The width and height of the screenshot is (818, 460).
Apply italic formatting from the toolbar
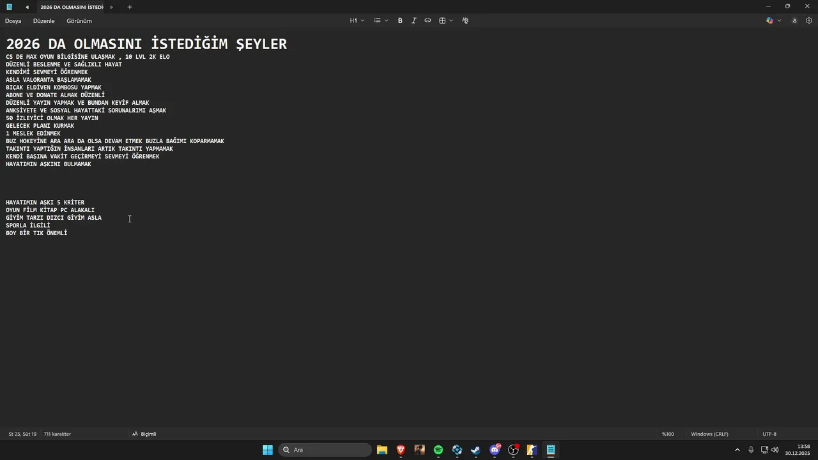(x=413, y=20)
